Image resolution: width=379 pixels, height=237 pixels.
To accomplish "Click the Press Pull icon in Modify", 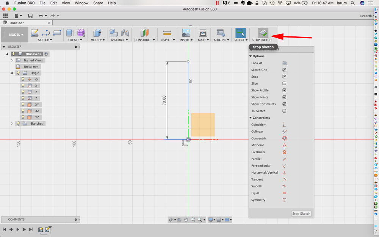I will click(x=97, y=33).
